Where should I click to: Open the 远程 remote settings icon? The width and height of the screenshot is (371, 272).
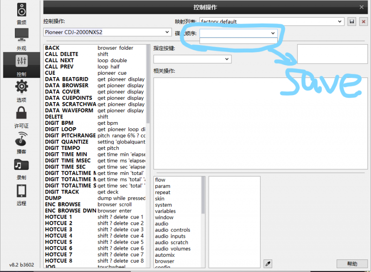(x=21, y=193)
